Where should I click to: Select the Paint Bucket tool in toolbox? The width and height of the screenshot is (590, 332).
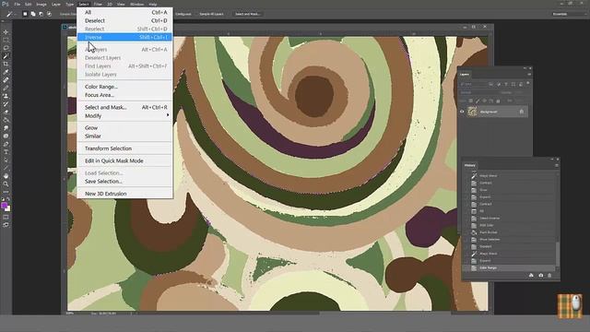pyautogui.click(x=6, y=120)
